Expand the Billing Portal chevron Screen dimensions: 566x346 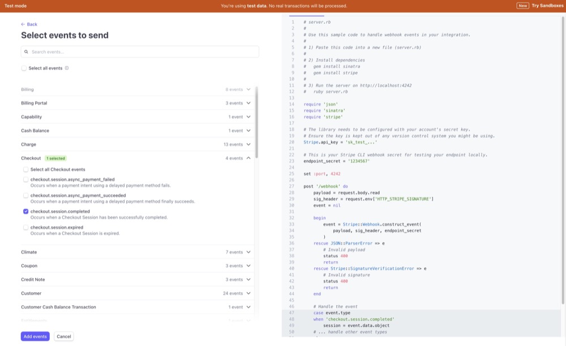tap(248, 103)
